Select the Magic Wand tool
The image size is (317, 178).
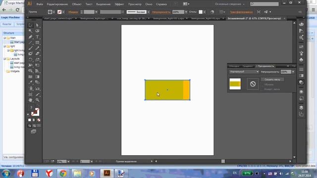(30, 31)
